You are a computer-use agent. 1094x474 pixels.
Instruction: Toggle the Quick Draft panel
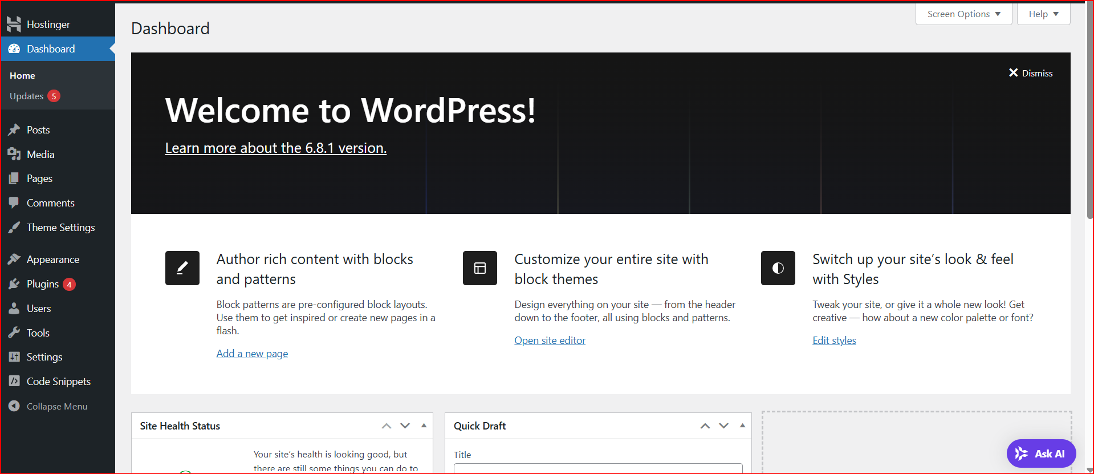742,426
